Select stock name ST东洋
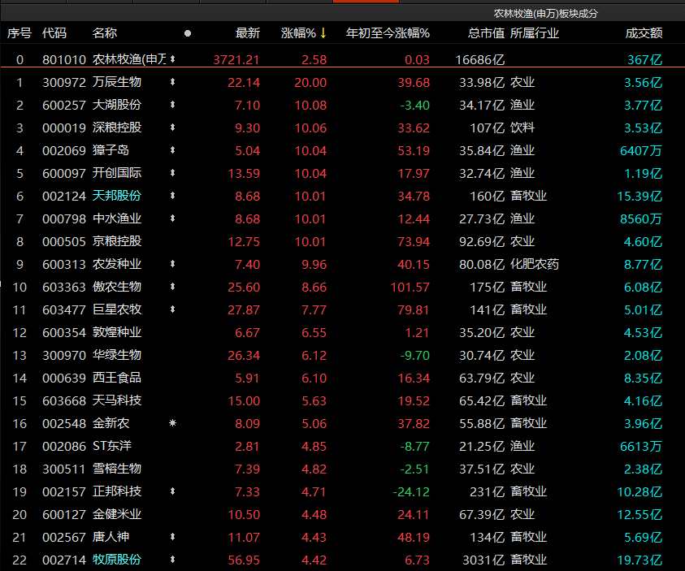Viewport: 685px width, 571px height. pos(112,446)
